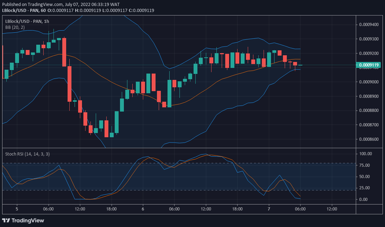Image resolution: width=385 pixels, height=227 pixels.
Task: Click the published header line with date
Action: coord(61,5)
